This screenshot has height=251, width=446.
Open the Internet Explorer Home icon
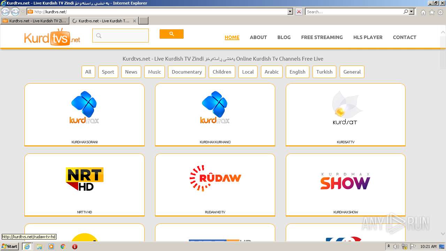point(423,12)
